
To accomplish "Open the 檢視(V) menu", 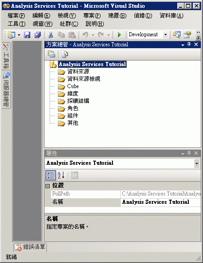I will 67,16.
